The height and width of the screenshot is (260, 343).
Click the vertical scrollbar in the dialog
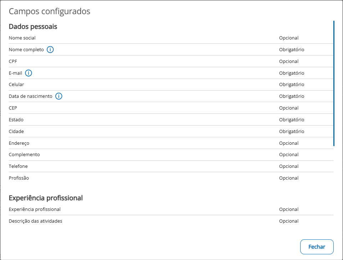[334, 83]
